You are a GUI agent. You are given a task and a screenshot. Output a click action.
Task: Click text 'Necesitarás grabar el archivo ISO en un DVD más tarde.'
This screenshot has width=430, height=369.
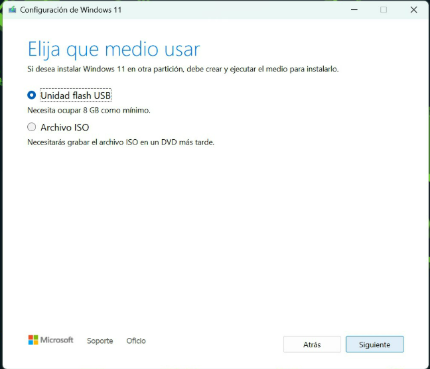pos(121,142)
